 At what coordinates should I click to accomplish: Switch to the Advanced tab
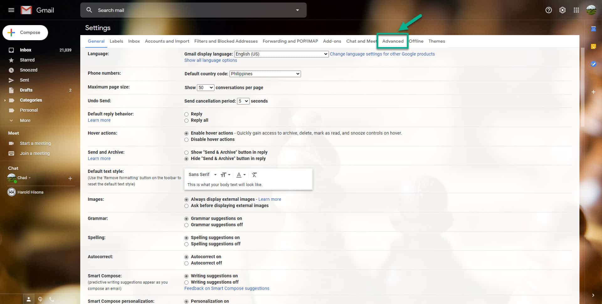[x=393, y=41]
